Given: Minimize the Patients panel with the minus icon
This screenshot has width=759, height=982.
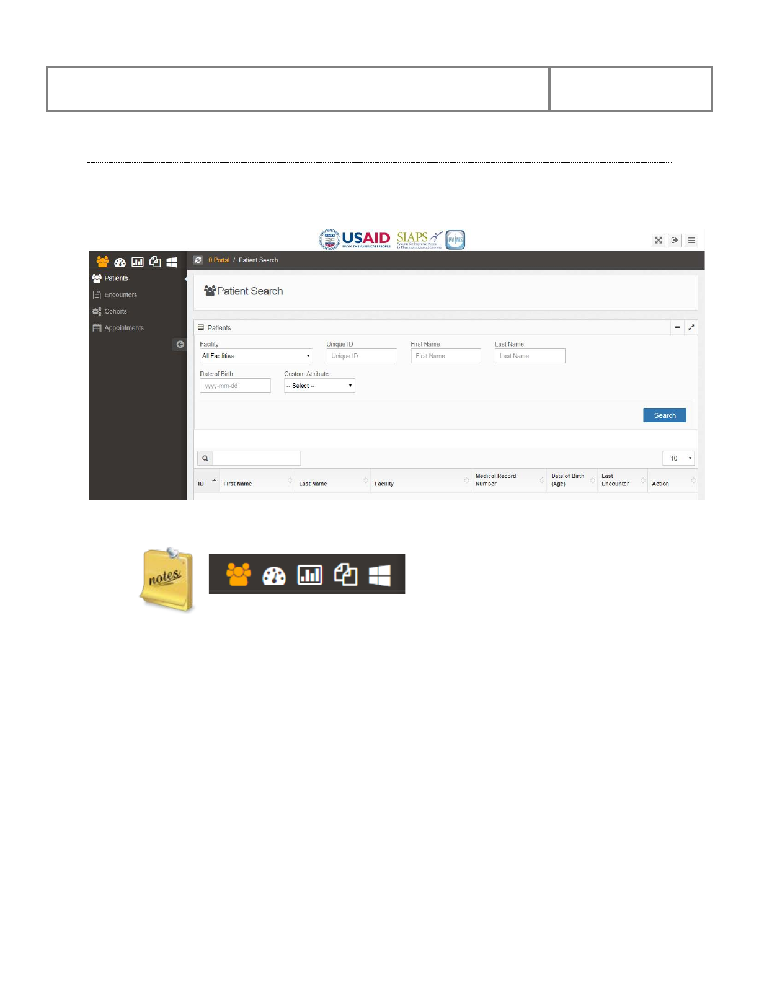Looking at the screenshot, I should coord(678,327).
